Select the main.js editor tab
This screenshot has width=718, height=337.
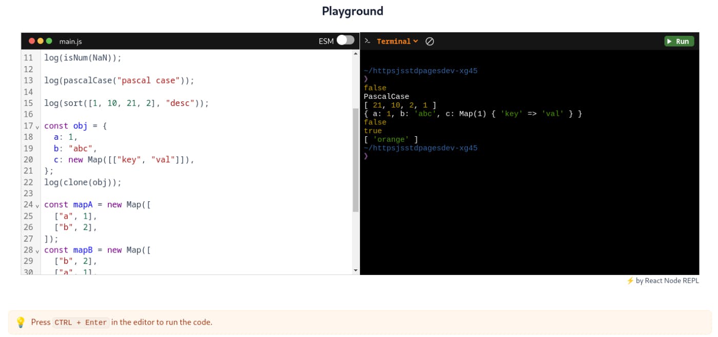tap(70, 41)
